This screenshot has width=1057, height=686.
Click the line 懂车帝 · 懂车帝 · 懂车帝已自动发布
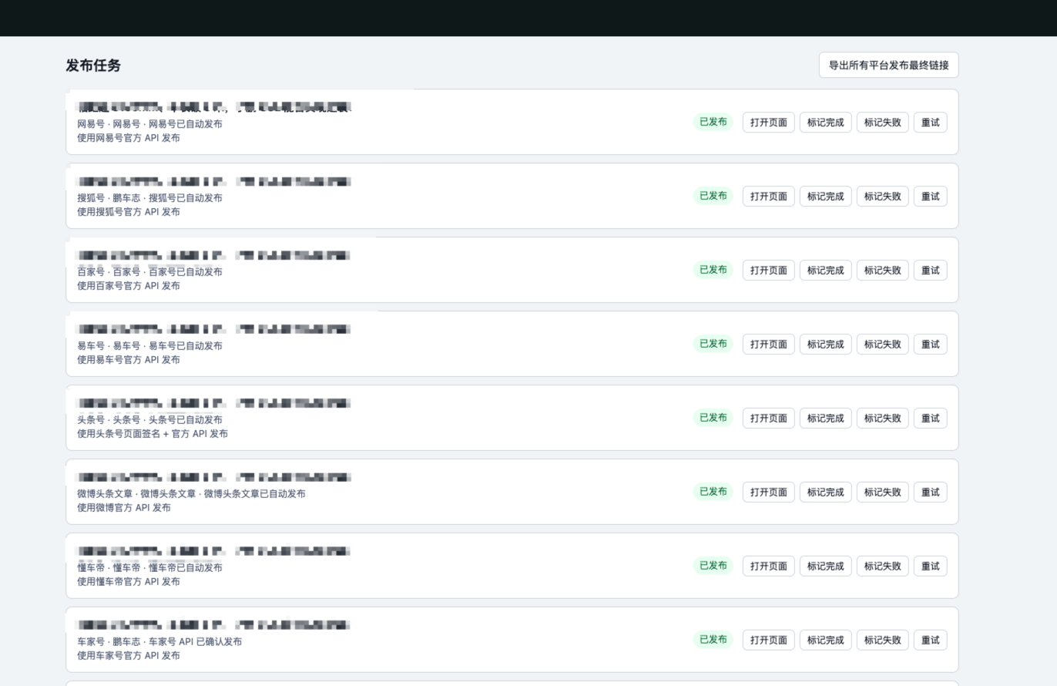coord(149,568)
